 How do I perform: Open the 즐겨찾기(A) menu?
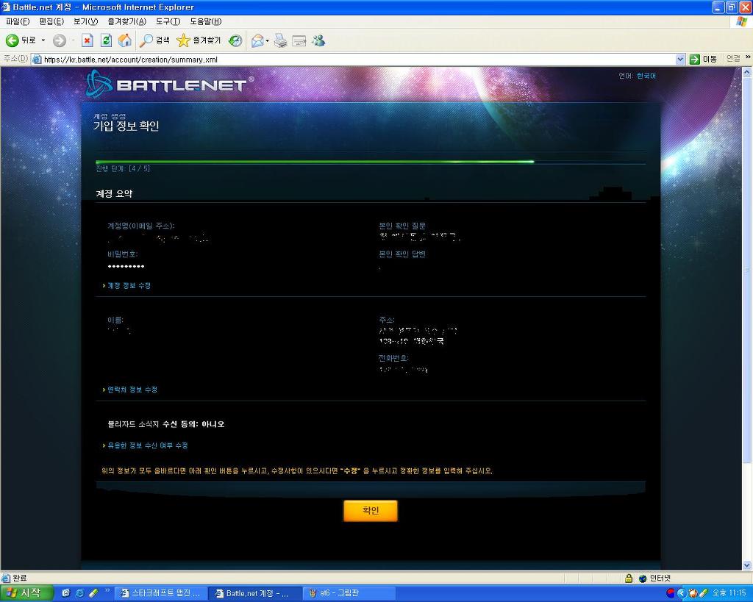(126, 21)
